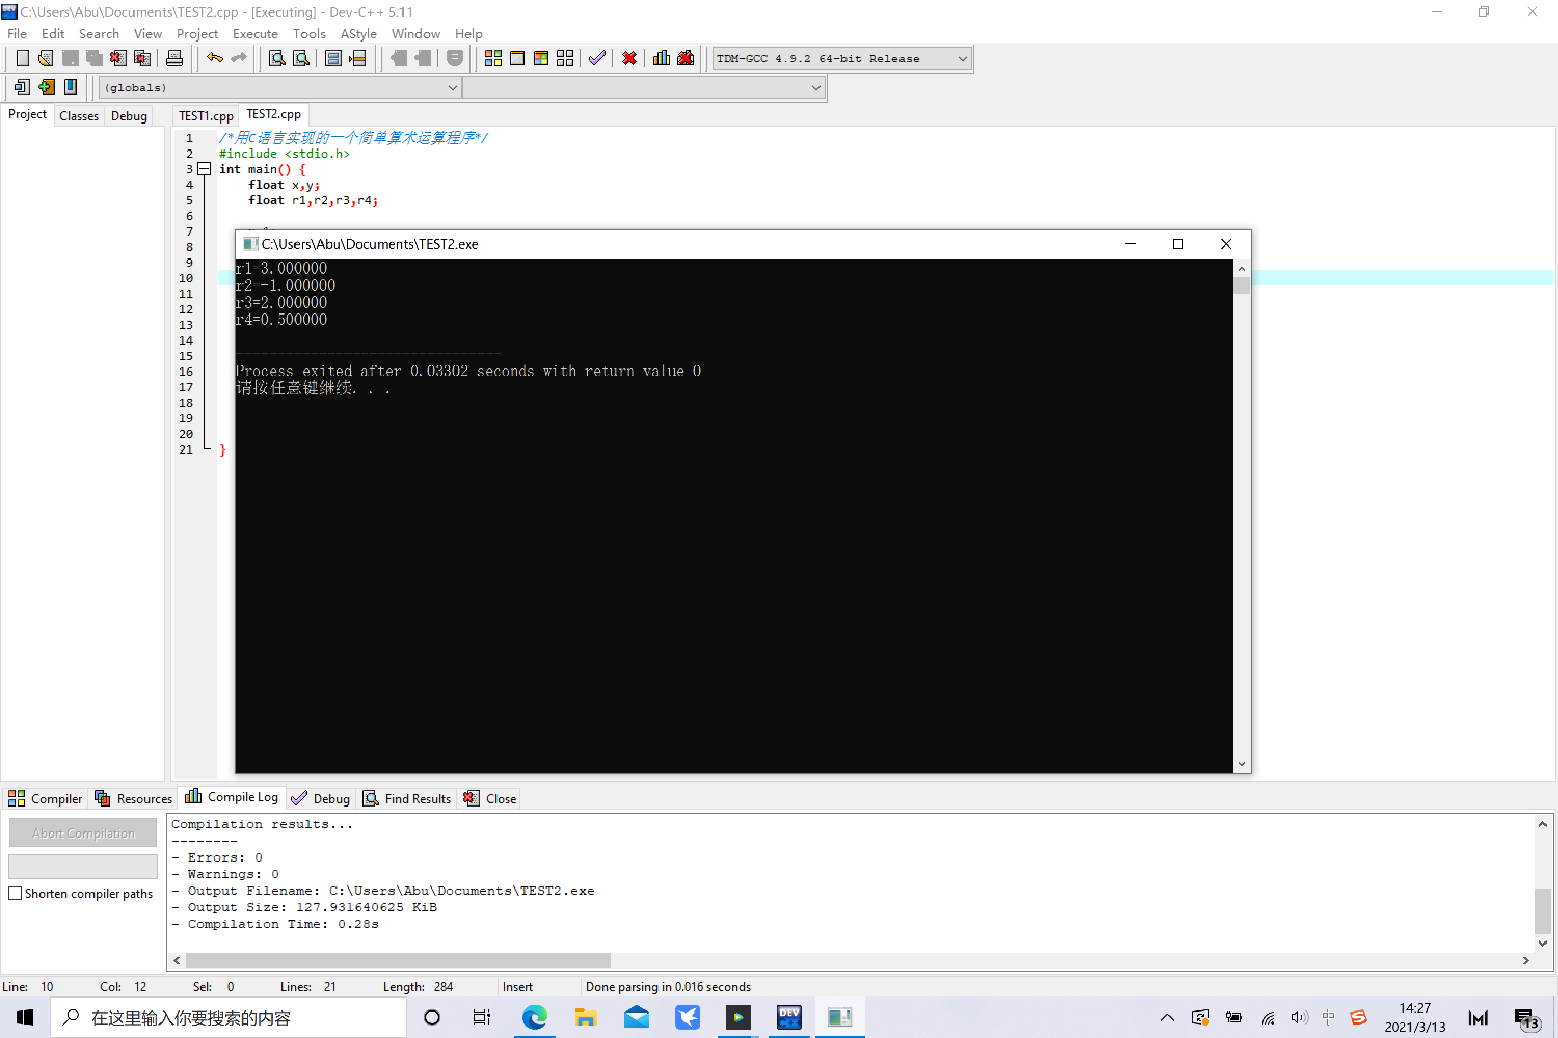This screenshot has height=1038, width=1558.
Task: Collapse main function fold marker
Action: click(x=205, y=170)
